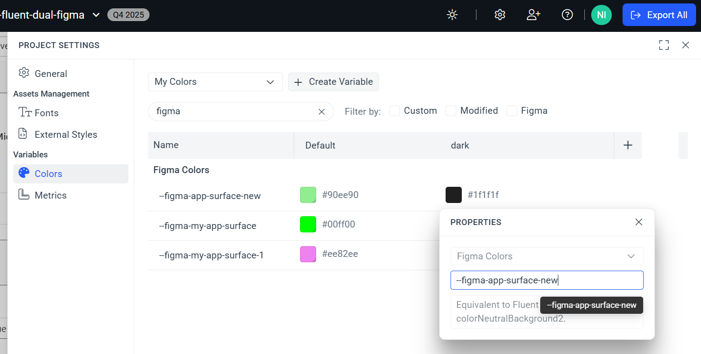
Task: Click the variable name input field
Action: pyautogui.click(x=547, y=280)
